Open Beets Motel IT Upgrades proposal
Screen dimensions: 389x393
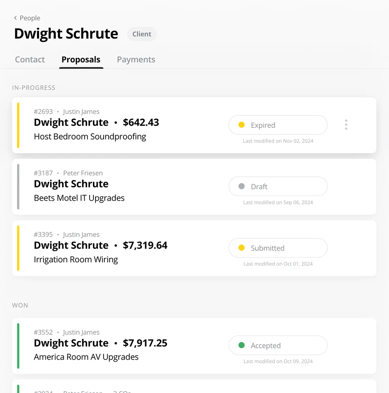coord(79,198)
